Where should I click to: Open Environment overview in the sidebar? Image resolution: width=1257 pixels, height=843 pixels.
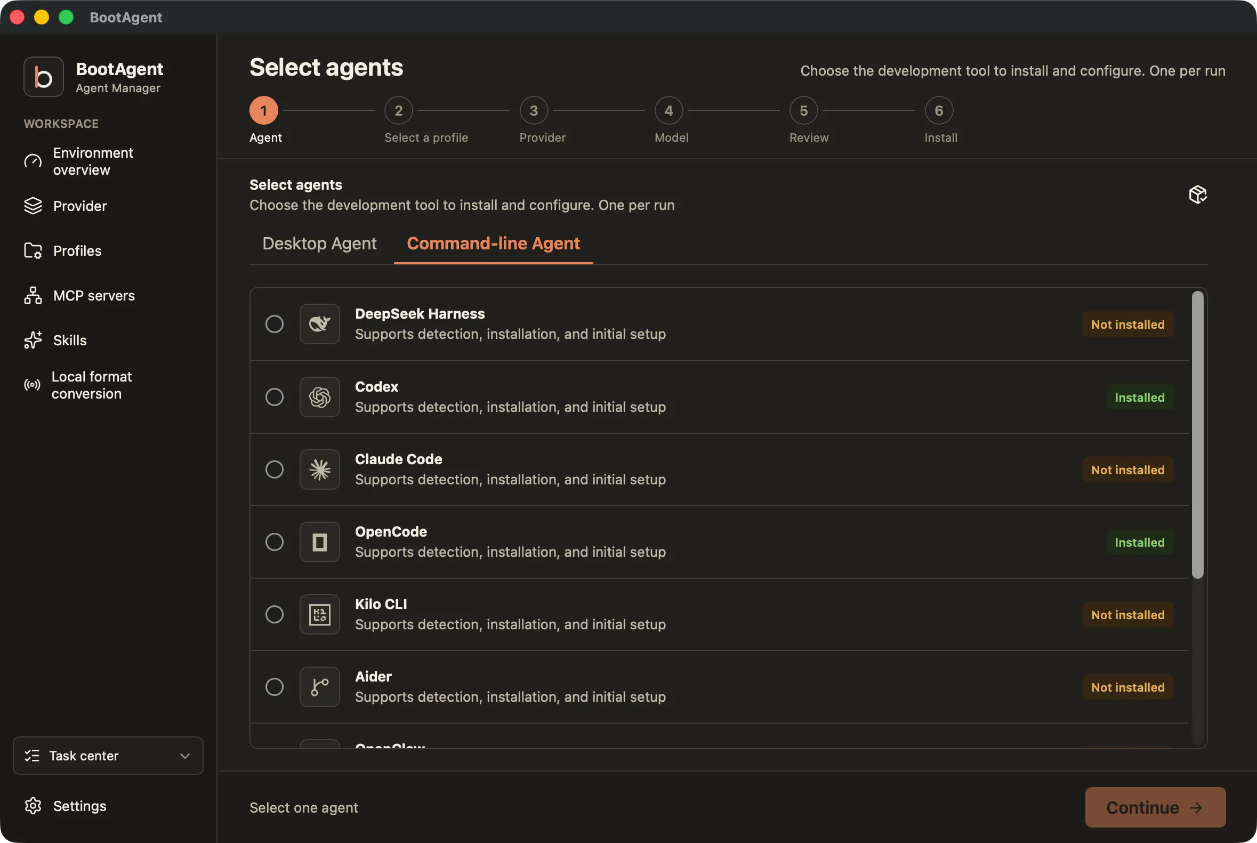point(108,161)
